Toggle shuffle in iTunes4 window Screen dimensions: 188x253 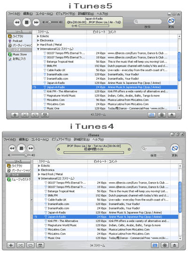(x=21, y=246)
